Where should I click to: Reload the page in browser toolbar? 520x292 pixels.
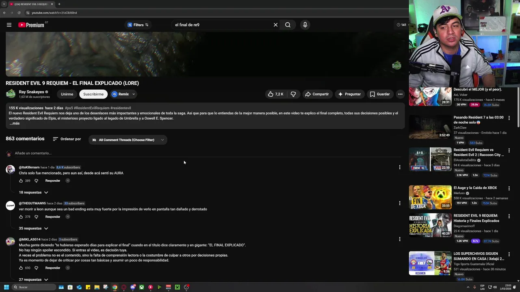pos(19,13)
